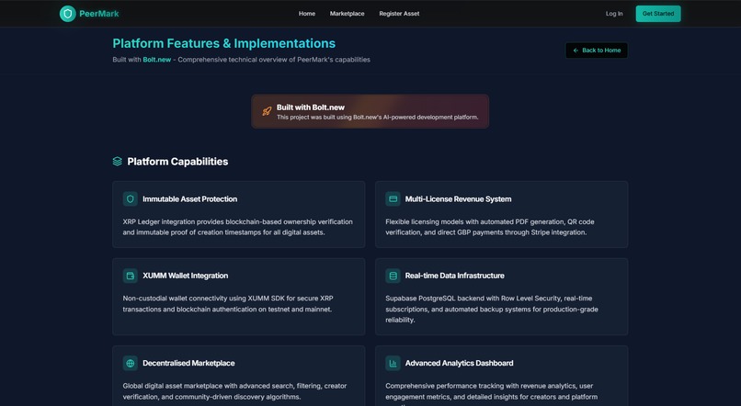741x406 pixels.
Task: Click the Immutable Asset Protection title
Action: (x=190, y=199)
